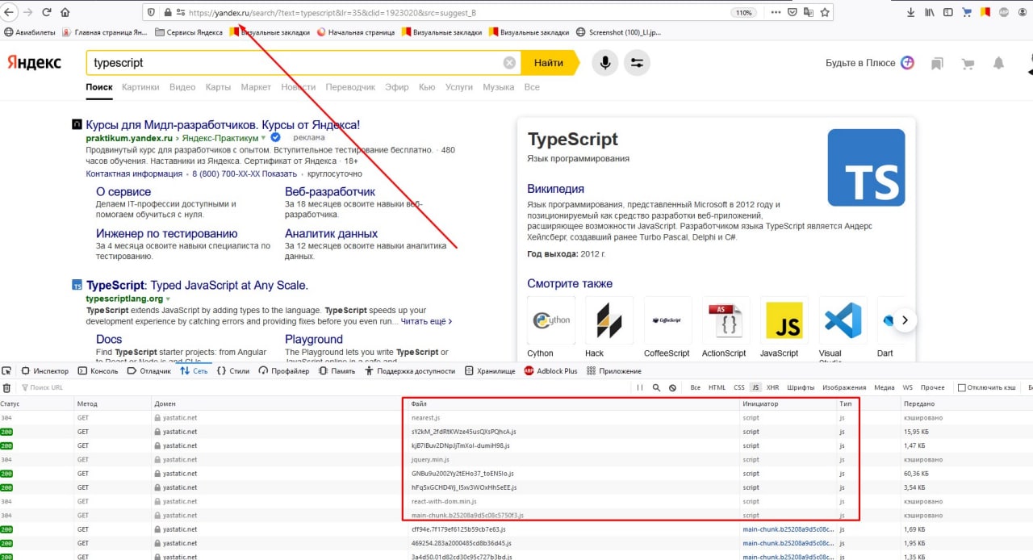Toggle the browser sidebar icon

click(x=947, y=12)
